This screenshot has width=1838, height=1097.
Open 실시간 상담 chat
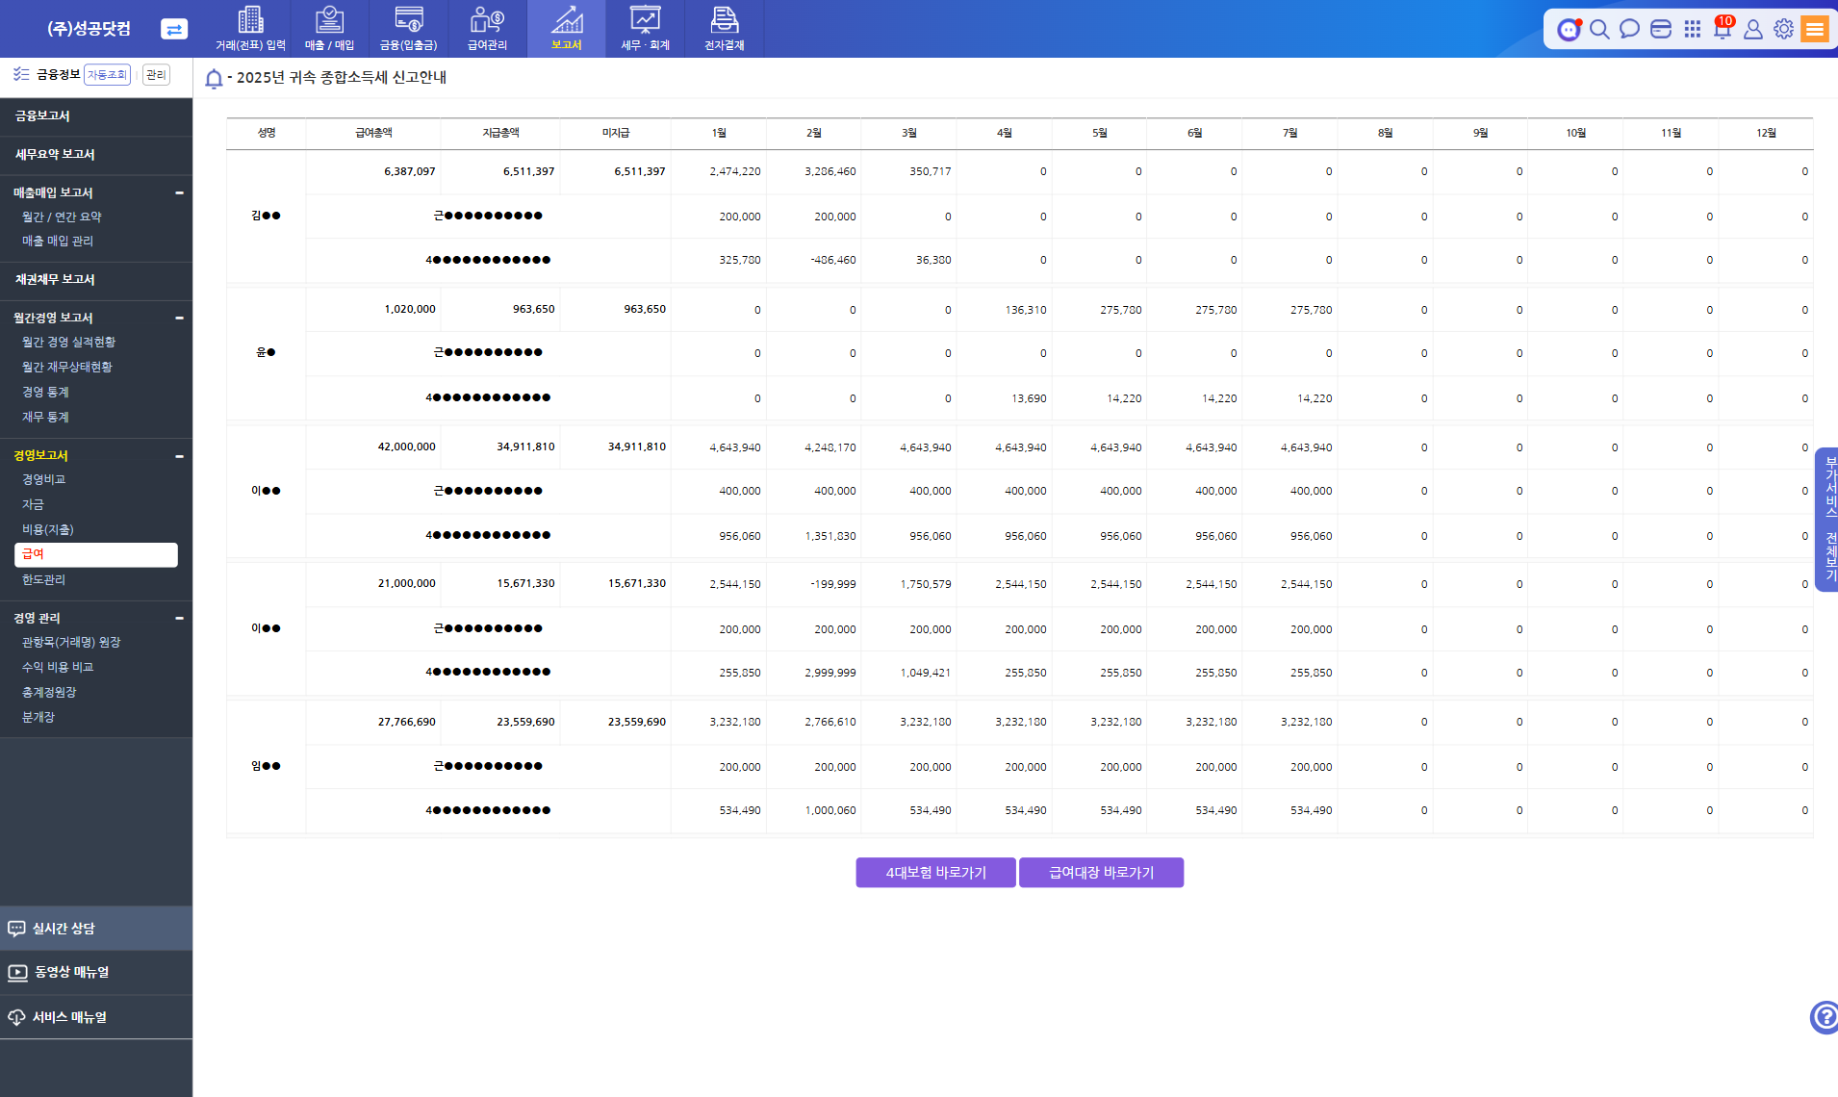[x=96, y=929]
